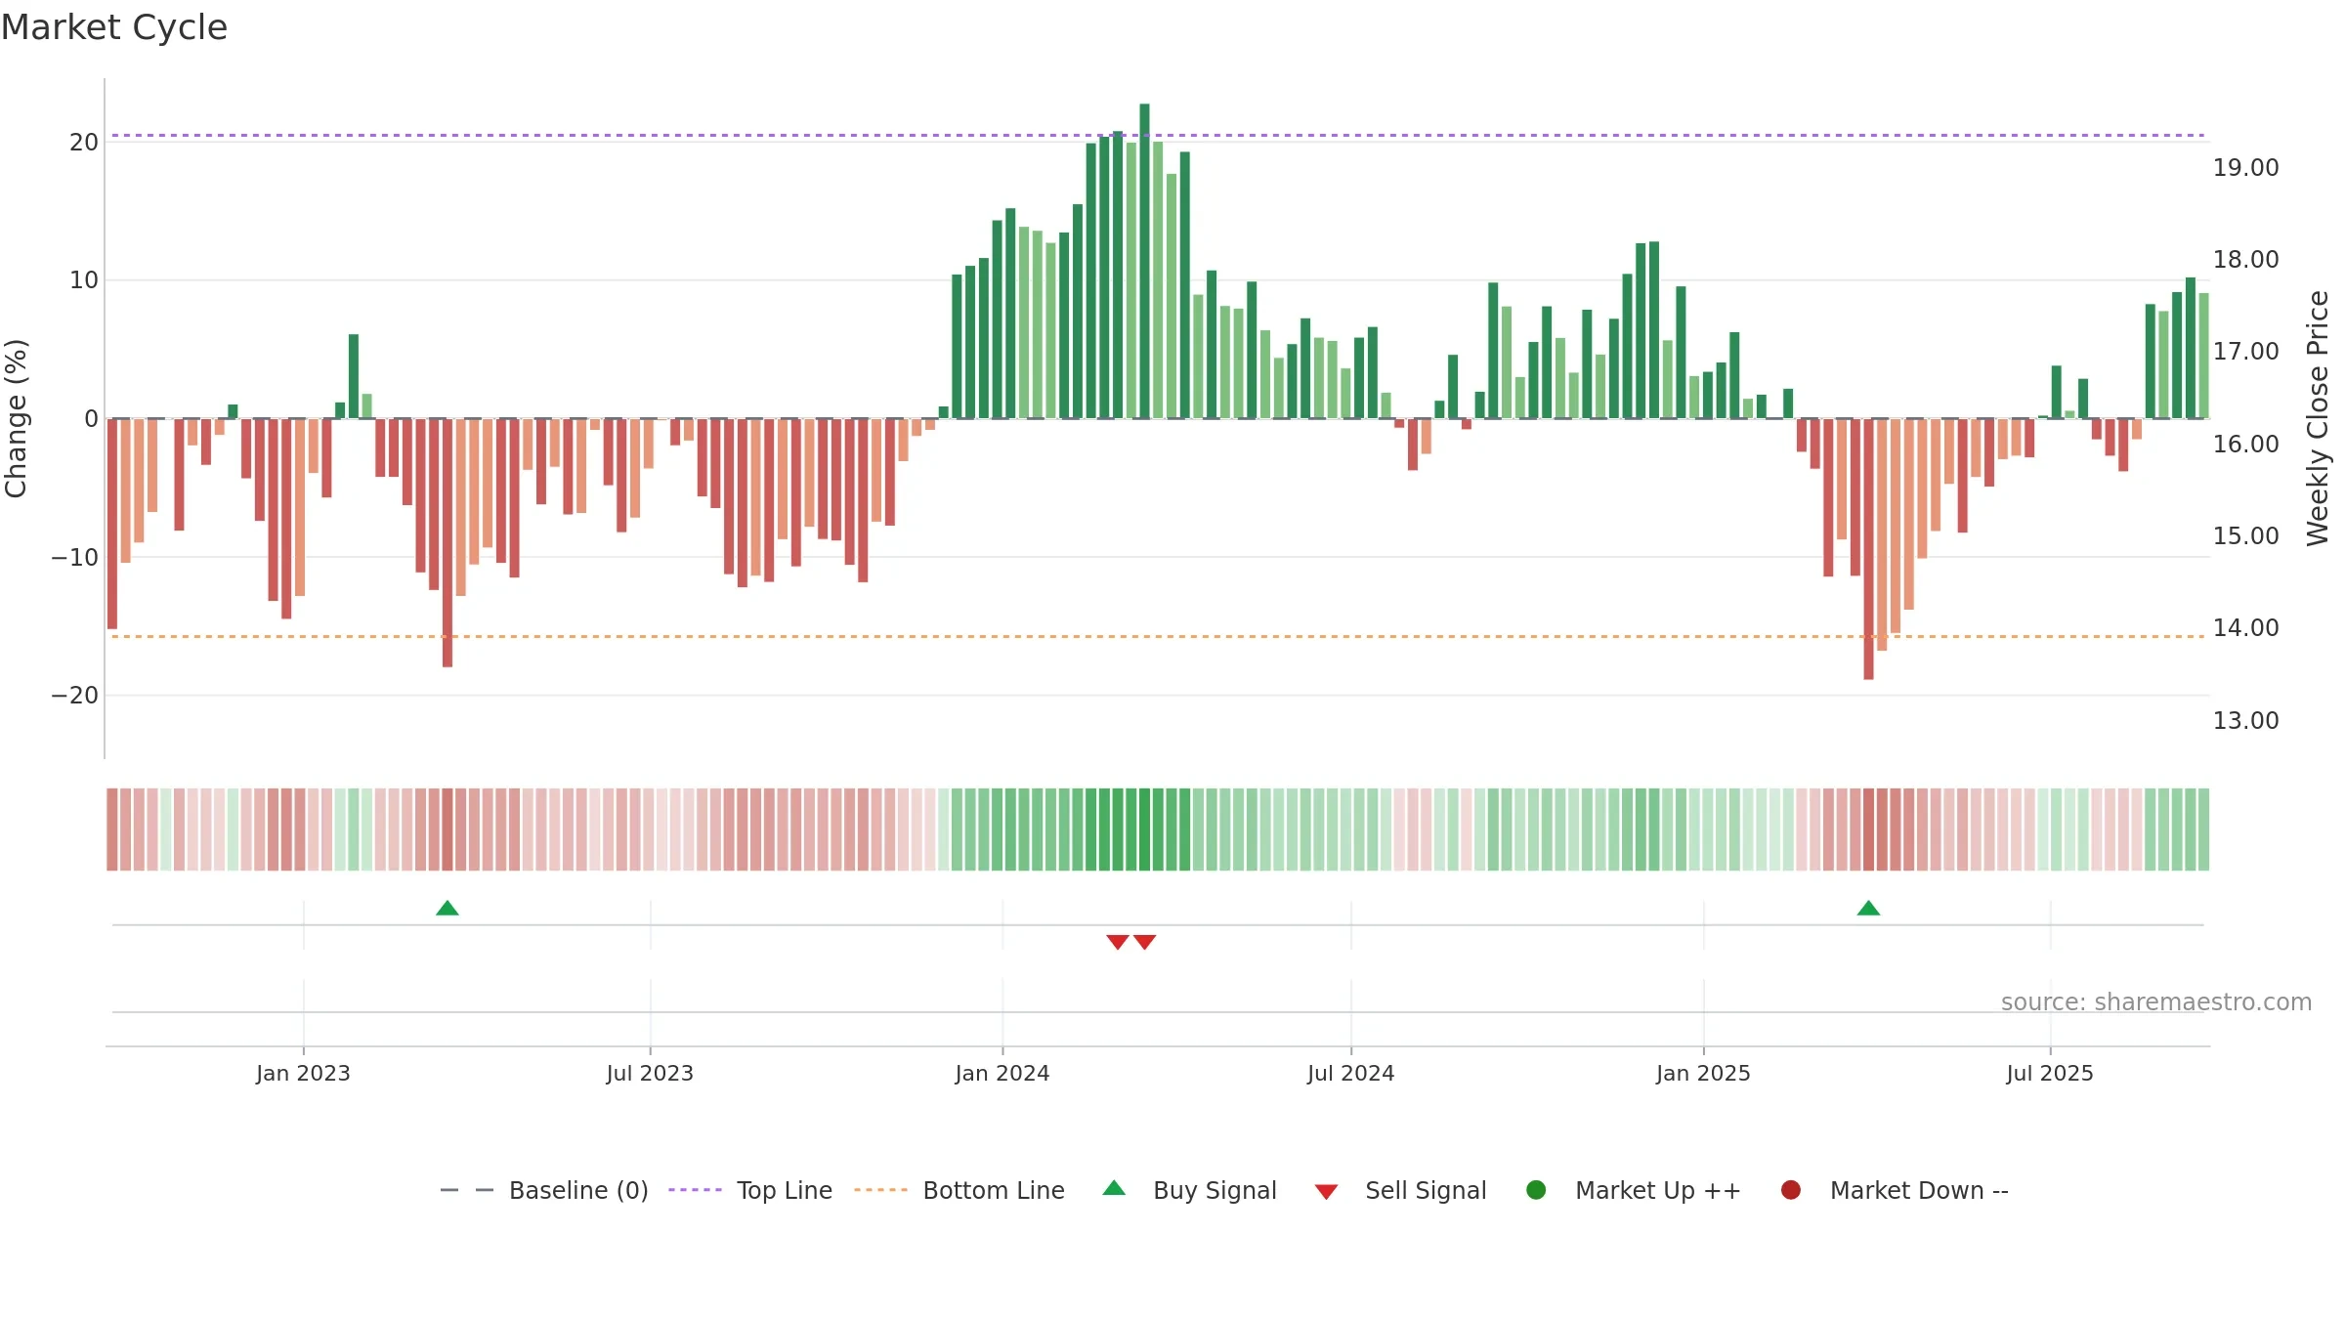Click the lowest red bar near March 2025

[x=1868, y=549]
